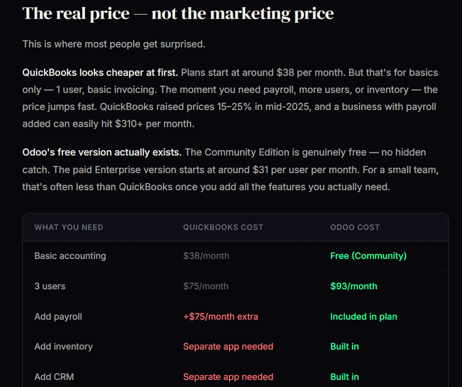Click the green 'Free (Community)' cell
This screenshot has height=387, width=462.
368,256
